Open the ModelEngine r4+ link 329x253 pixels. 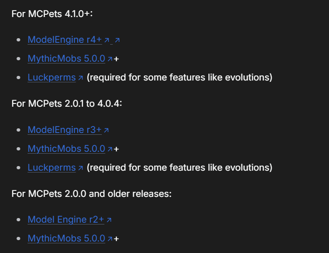click(64, 40)
